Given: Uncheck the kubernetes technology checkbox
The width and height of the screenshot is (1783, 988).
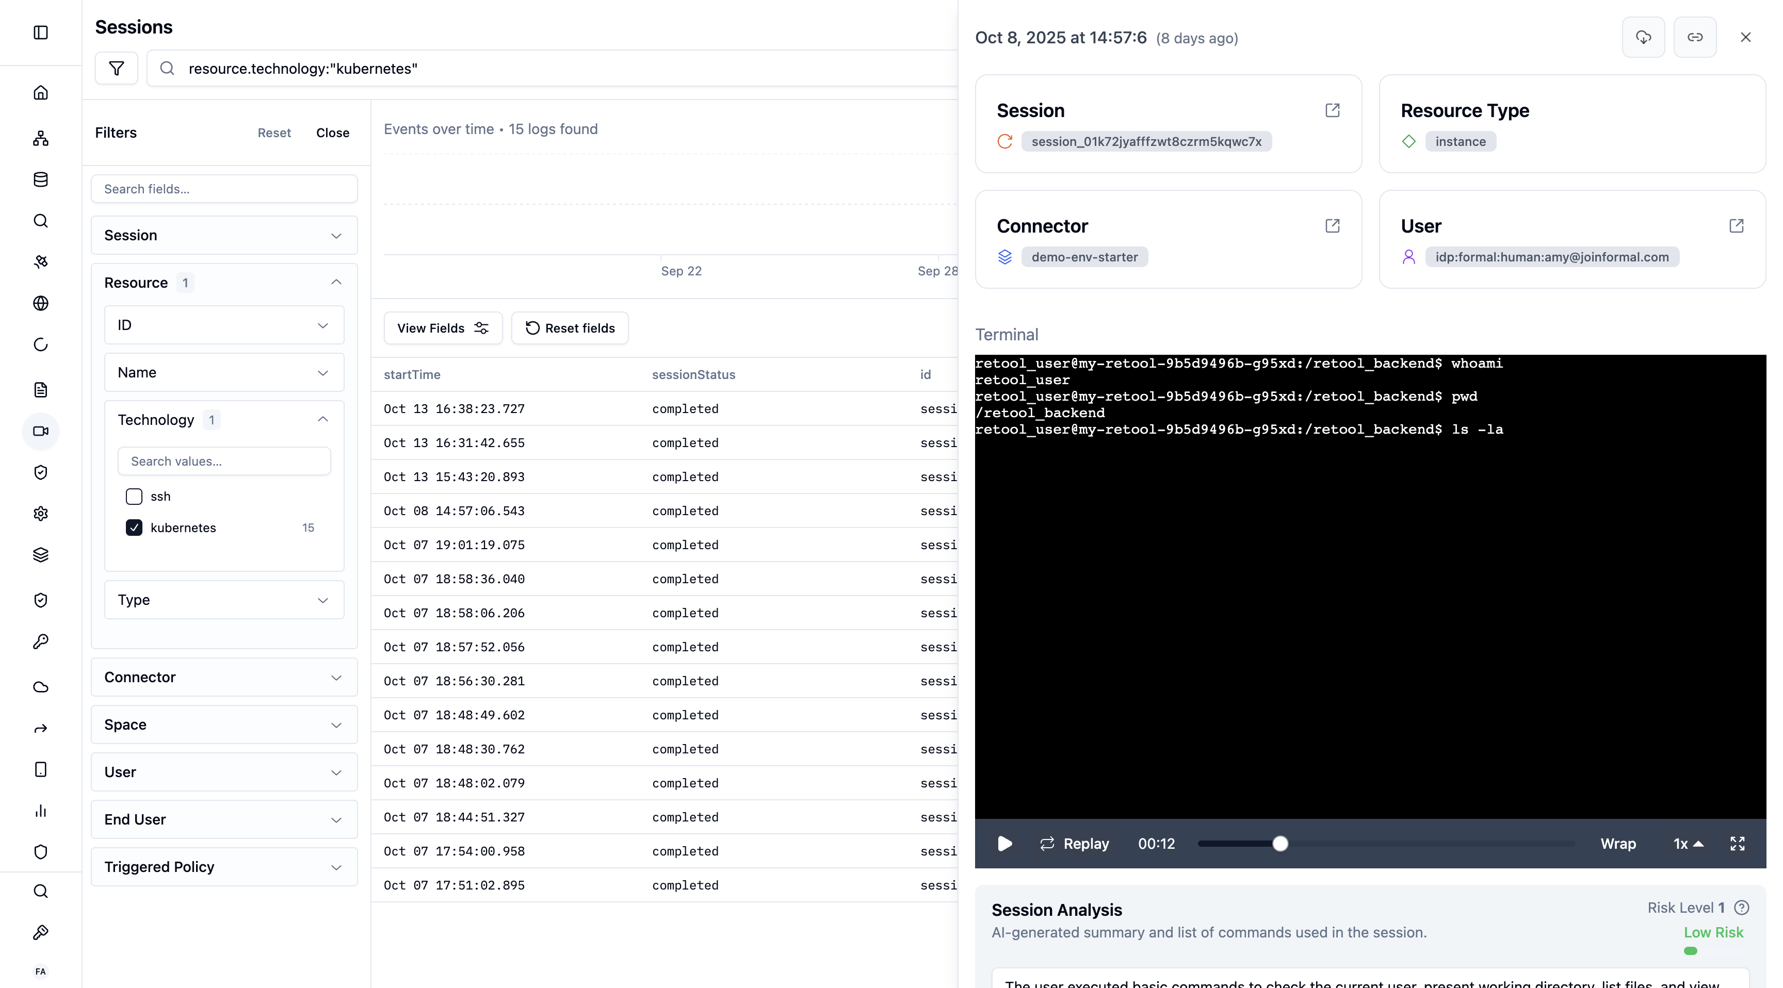Looking at the screenshot, I should [x=134, y=527].
